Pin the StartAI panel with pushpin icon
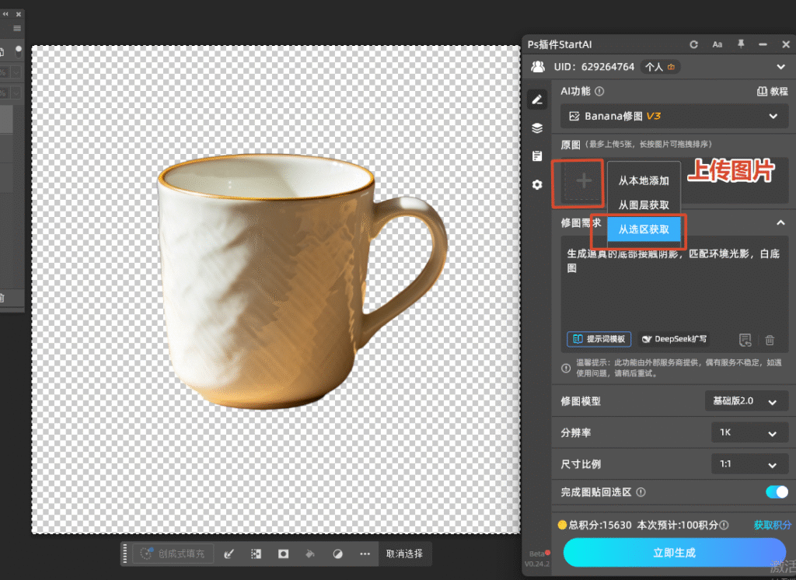Viewport: 796px width, 580px height. click(741, 44)
